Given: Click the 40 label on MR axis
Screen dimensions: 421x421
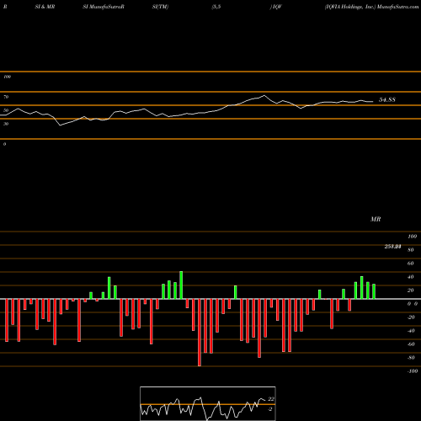Looking at the screenshot, I should click(x=411, y=277).
